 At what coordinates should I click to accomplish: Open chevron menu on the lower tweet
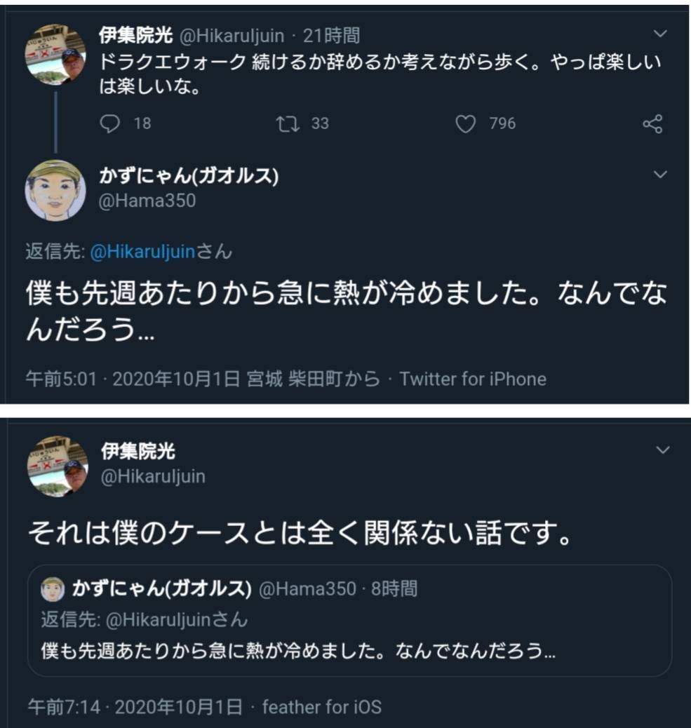pyautogui.click(x=662, y=450)
